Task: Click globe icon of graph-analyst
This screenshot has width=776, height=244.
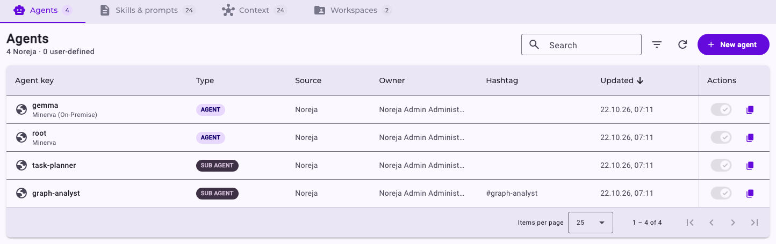Action: point(21,193)
